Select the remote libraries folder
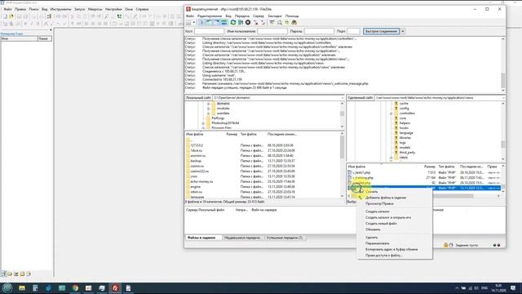 point(405,138)
